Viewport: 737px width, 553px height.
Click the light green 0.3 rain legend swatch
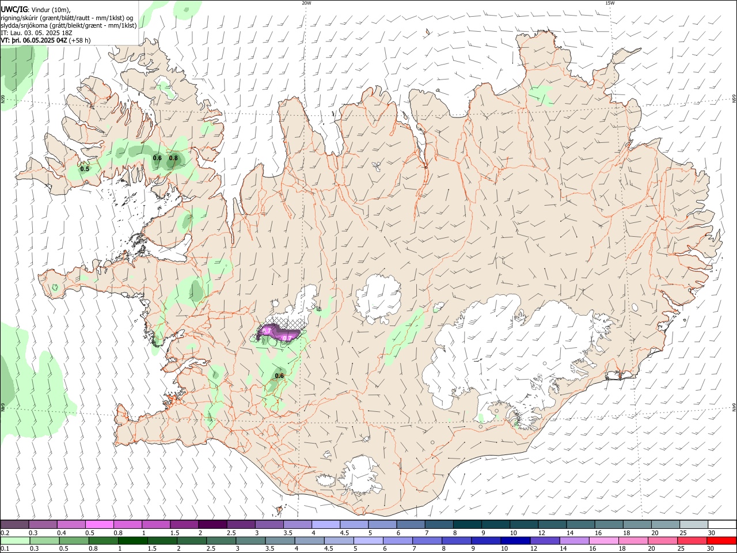click(44, 540)
